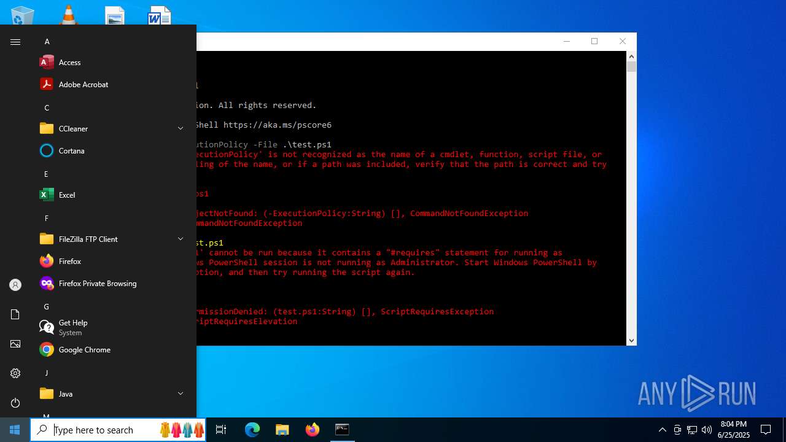The height and width of the screenshot is (442, 786).
Task: Expand the FileZilla FTP Client chevron
Action: 181,239
